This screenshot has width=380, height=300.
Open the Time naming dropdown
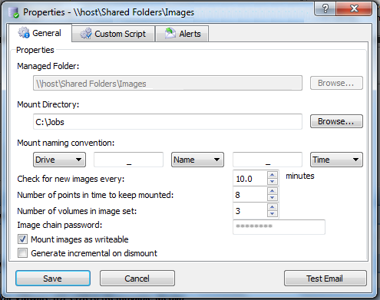pos(336,160)
